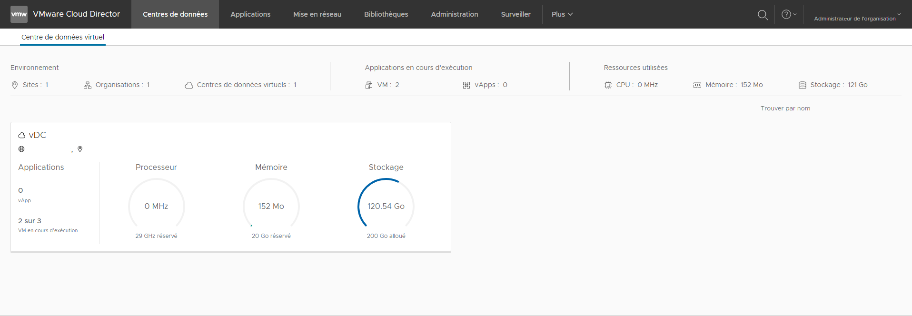Screen dimensions: 912x316
Task: Open the Administration menu item
Action: click(x=455, y=14)
